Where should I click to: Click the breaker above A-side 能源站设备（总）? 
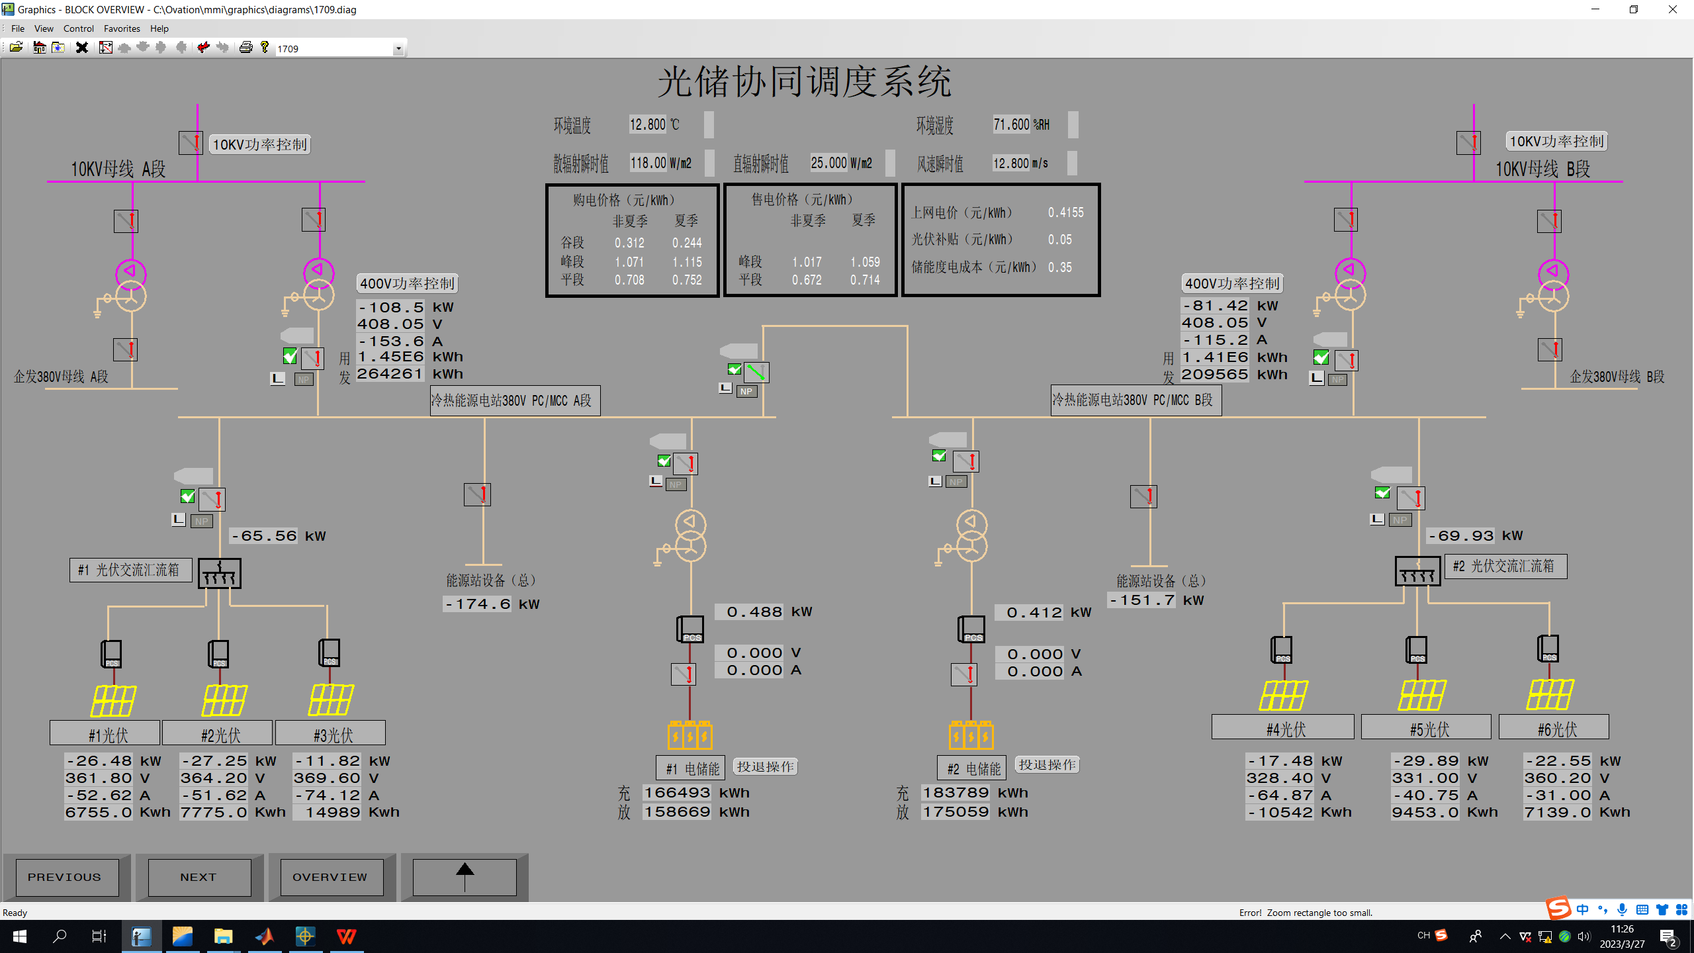(x=477, y=494)
